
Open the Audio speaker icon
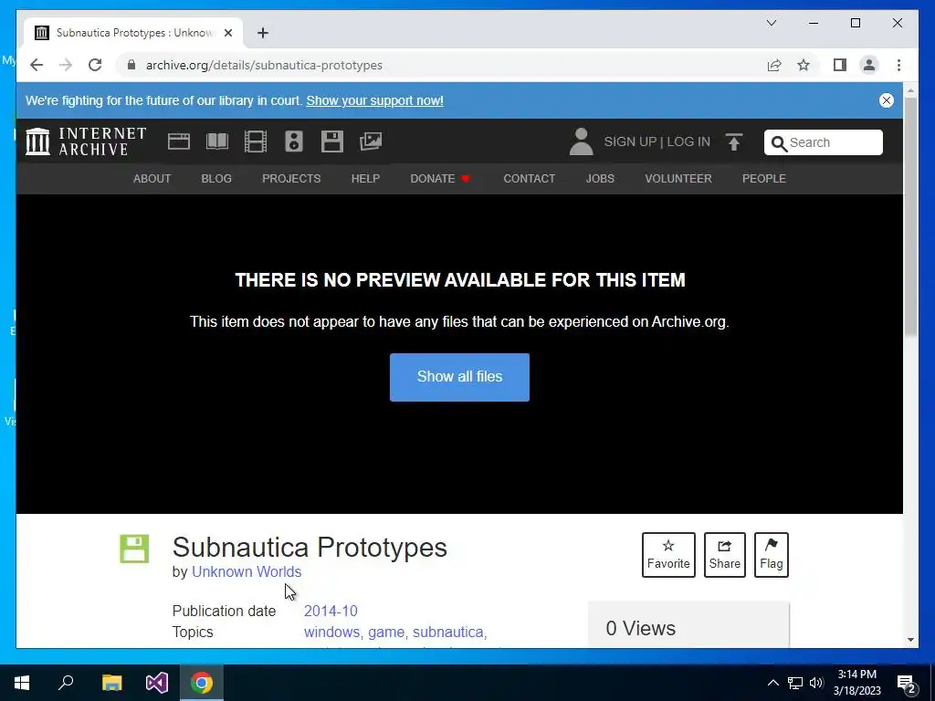[294, 141]
